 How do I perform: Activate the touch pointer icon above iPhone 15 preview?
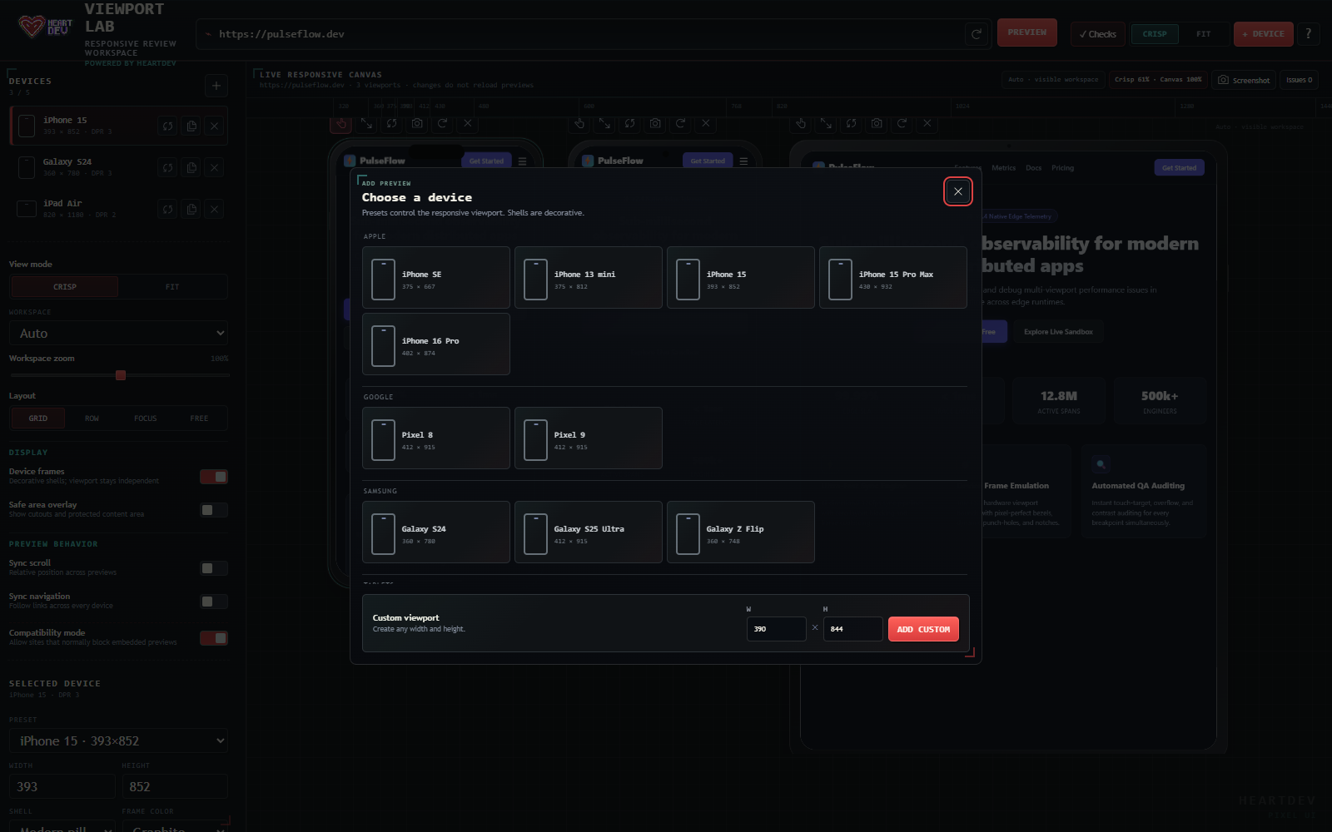(340, 123)
